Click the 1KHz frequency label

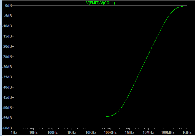pyautogui.click(x=72, y=132)
